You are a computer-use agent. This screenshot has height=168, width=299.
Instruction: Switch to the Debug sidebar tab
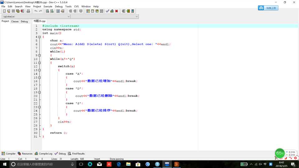pos(24,21)
